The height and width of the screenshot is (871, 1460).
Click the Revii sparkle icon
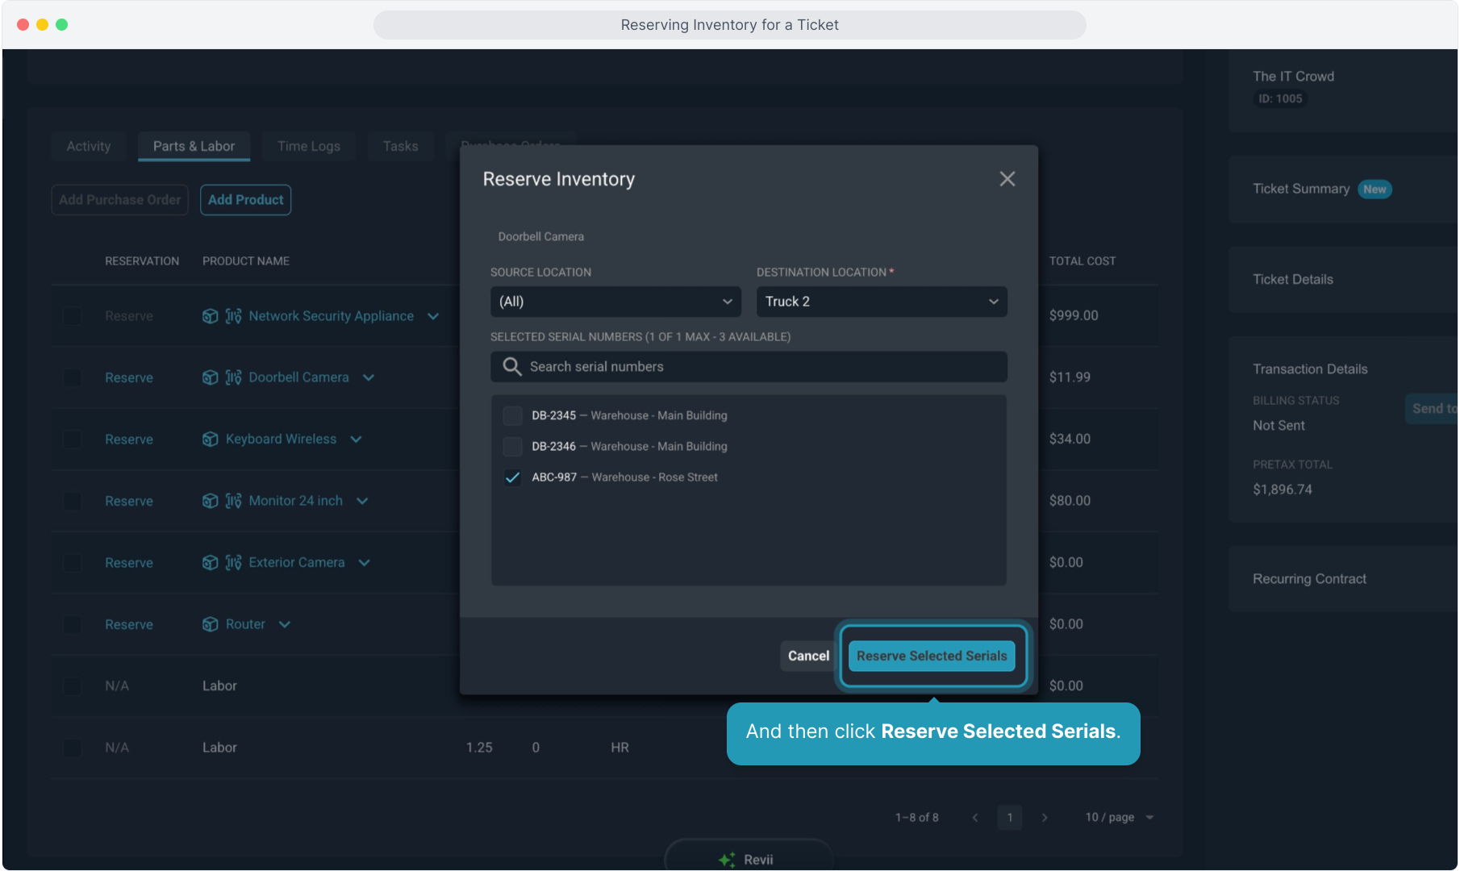[x=727, y=860]
